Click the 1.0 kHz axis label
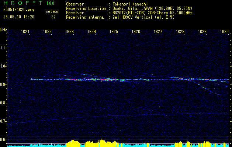 [x=3, y=66]
